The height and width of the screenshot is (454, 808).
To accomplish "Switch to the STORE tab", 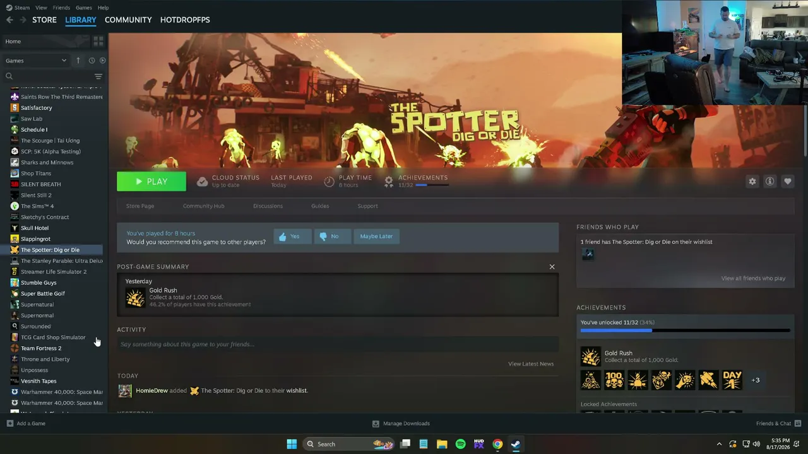I will click(x=44, y=20).
